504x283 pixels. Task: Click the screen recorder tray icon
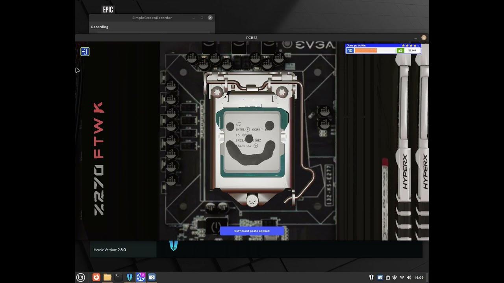(x=380, y=277)
